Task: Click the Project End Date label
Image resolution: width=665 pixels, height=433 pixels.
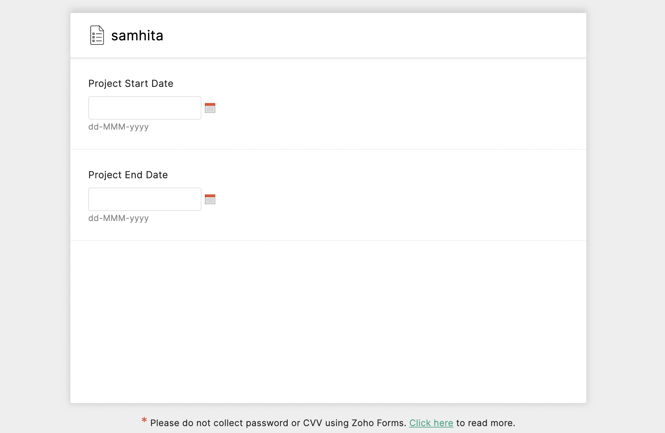Action: pyautogui.click(x=128, y=175)
